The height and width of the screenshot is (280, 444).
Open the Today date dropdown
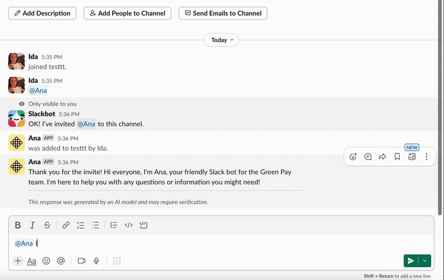point(221,40)
